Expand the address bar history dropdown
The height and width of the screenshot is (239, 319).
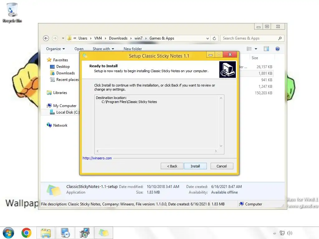tap(207, 38)
